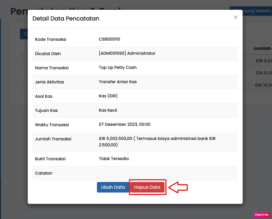Viewport: 272px width, 219px height.
Task: Select the Top Up Petty Cash text
Action: (117, 68)
